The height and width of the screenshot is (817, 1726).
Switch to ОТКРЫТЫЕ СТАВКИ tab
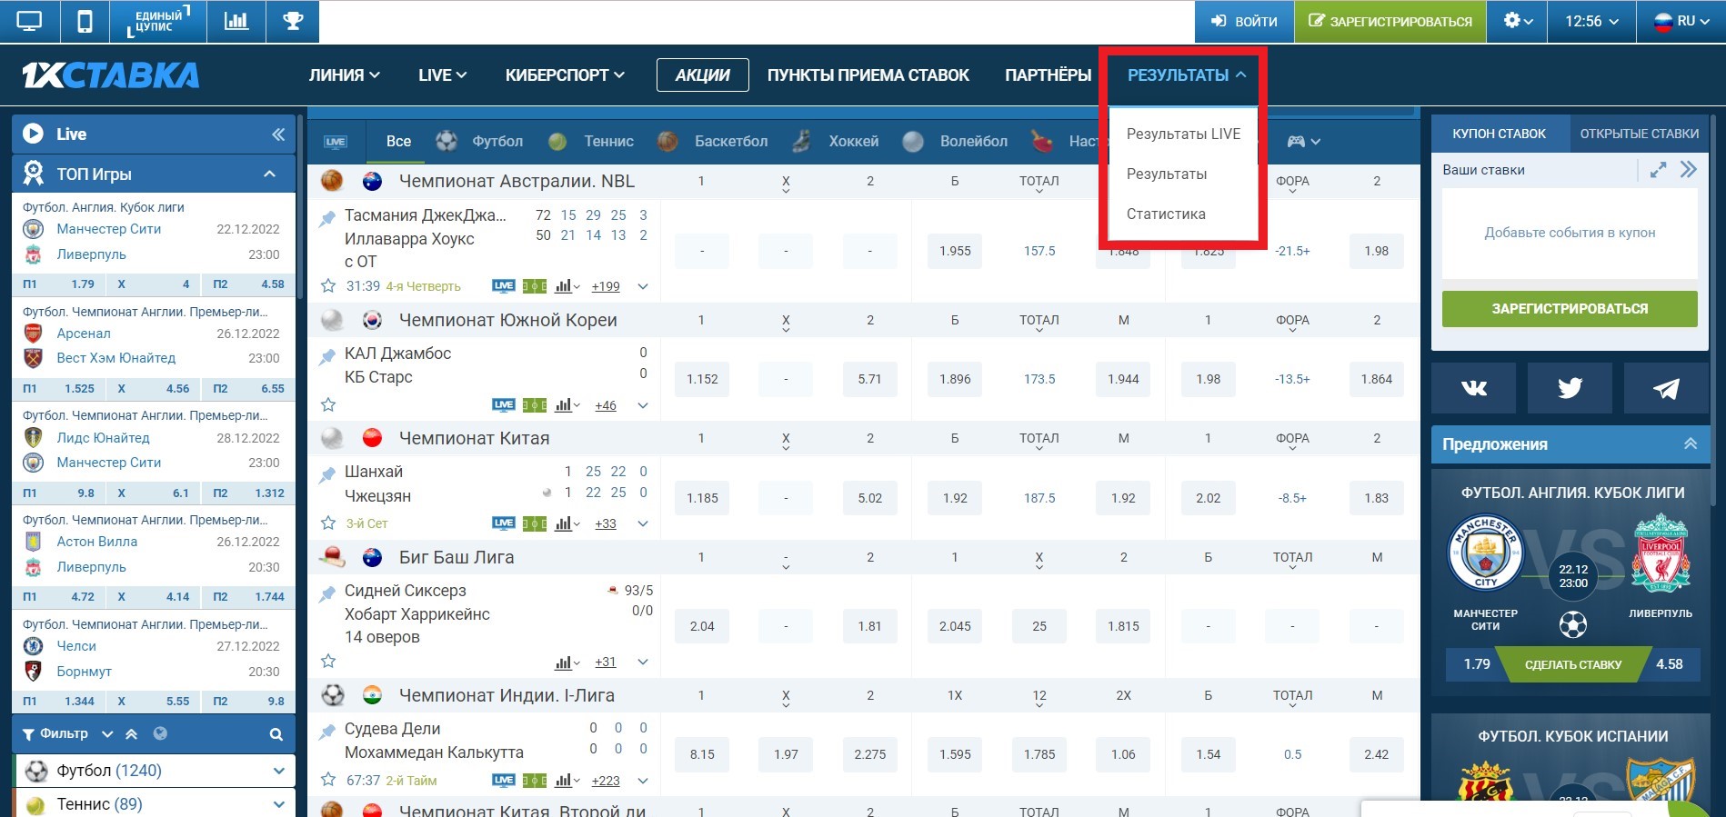[x=1639, y=134]
